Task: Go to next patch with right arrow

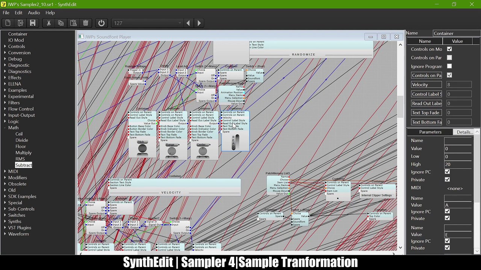Action: coord(199,23)
